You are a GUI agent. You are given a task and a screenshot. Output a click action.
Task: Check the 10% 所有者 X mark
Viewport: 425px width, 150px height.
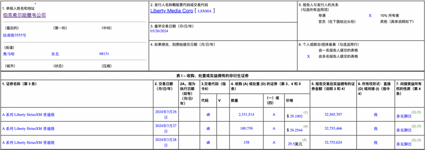pyautogui.click(x=370, y=16)
